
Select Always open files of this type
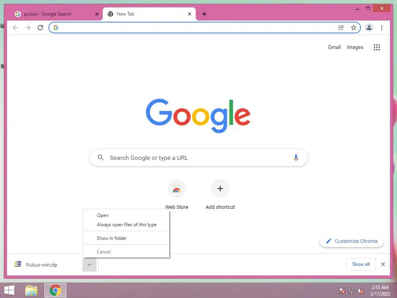click(126, 225)
